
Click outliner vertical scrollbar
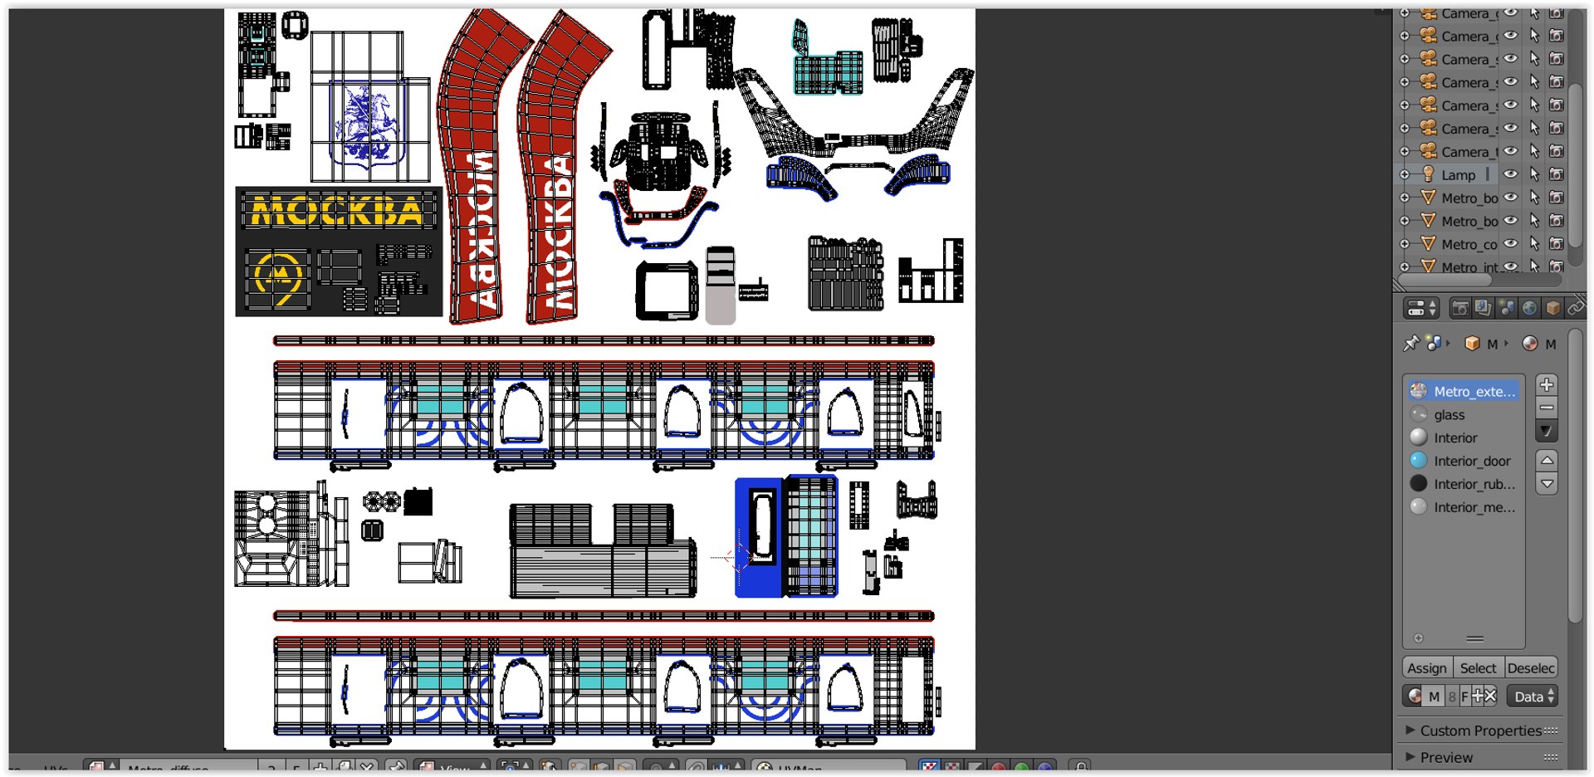(1576, 166)
